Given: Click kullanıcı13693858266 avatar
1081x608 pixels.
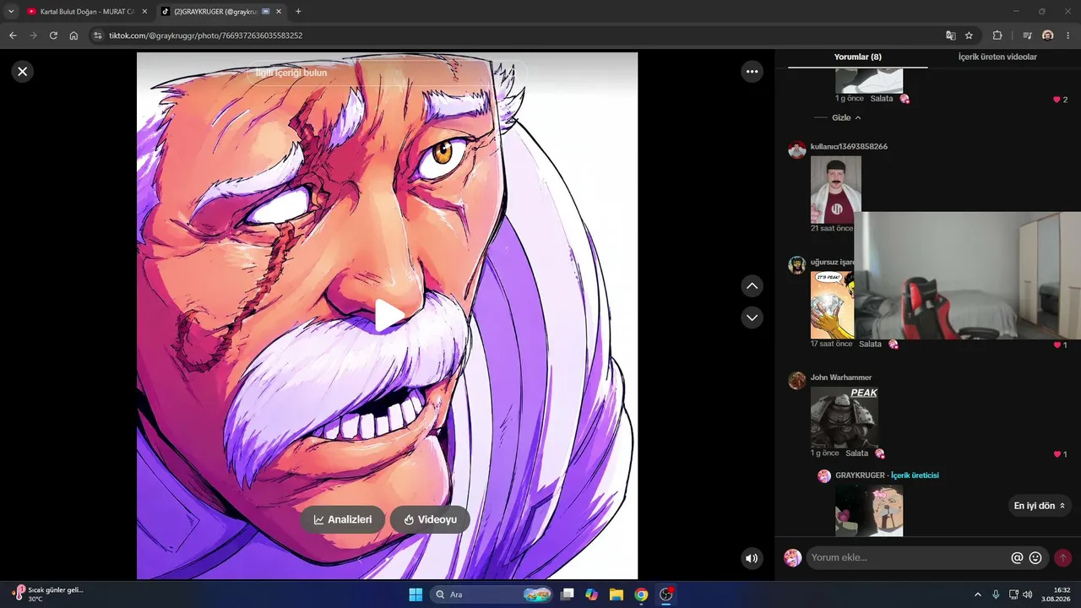Looking at the screenshot, I should [796, 149].
